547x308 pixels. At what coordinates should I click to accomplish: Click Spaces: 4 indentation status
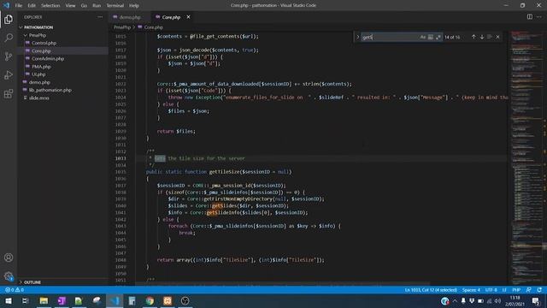[x=471, y=290]
